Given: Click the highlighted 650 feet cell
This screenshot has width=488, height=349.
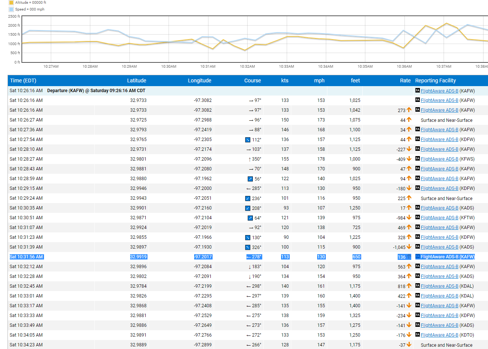Looking at the screenshot, I should [356, 257].
